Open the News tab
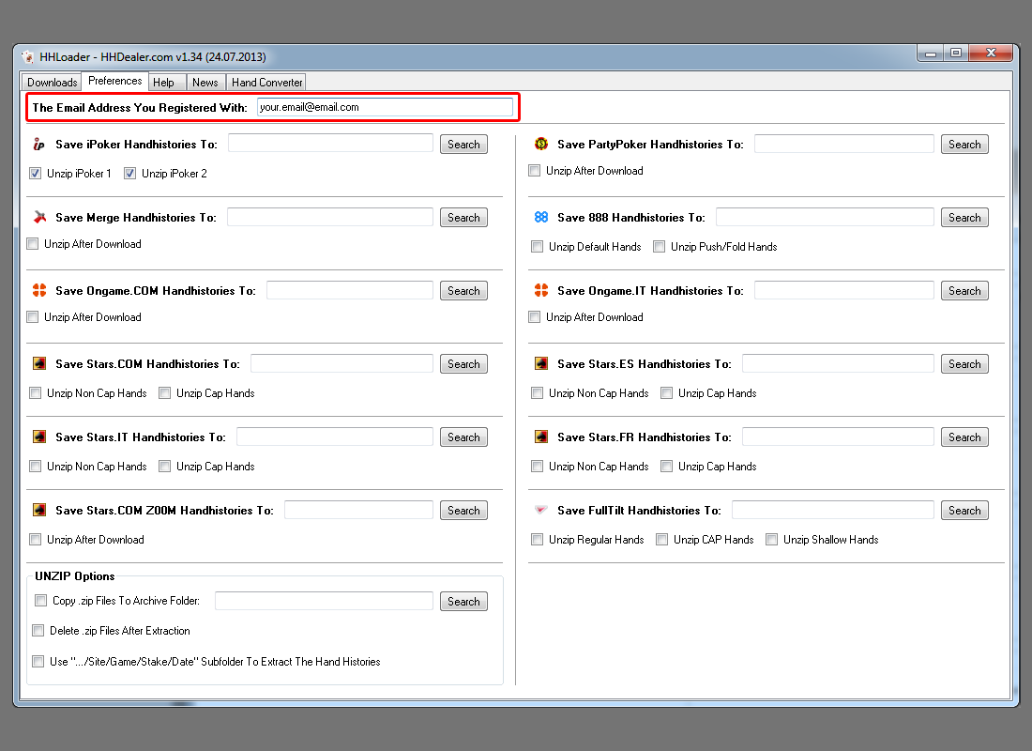Viewport: 1032px width, 751px height. click(205, 83)
